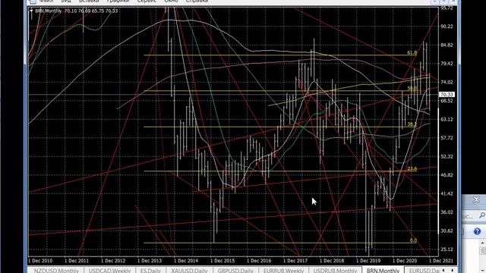The width and height of the screenshot is (486, 273).
Task: Open the partly hidden EURUSD chart tab
Action: click(x=423, y=271)
